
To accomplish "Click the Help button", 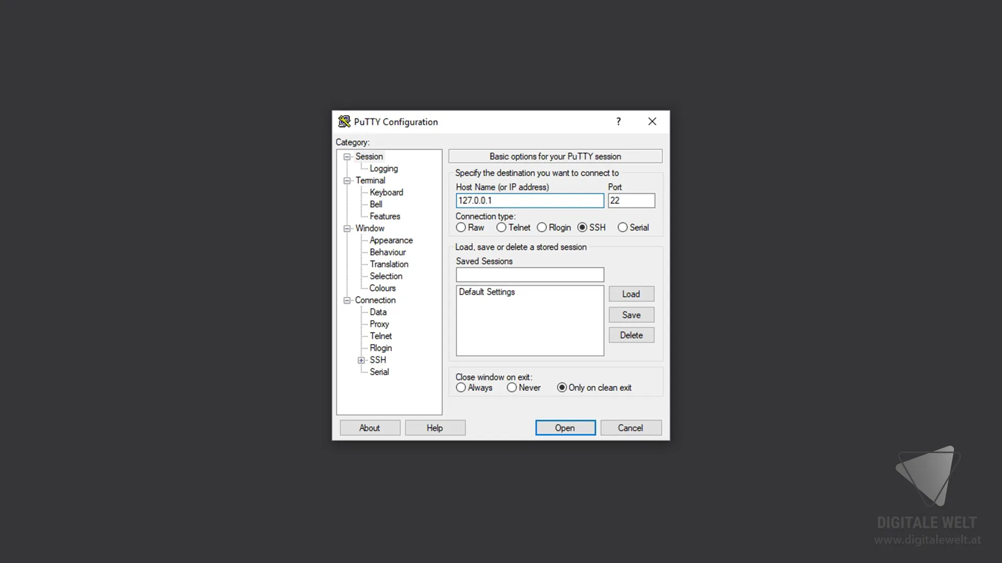I will pyautogui.click(x=435, y=428).
